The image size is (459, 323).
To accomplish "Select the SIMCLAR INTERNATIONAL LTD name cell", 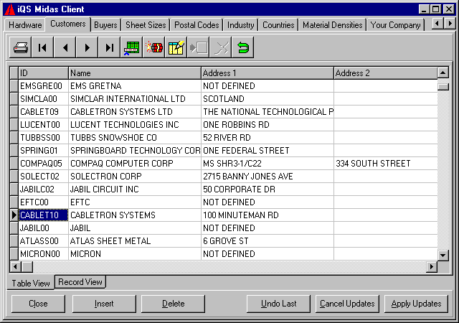I will (135, 99).
